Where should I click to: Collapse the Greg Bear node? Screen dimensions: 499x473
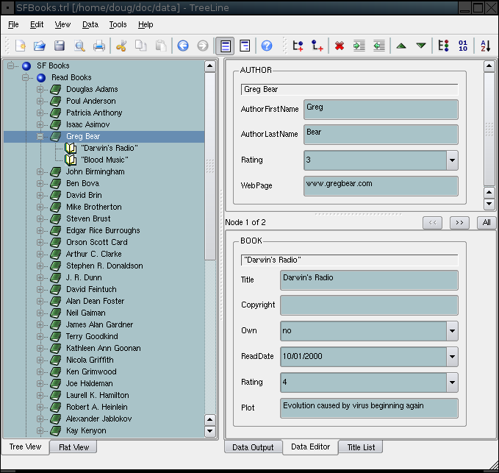tap(40, 136)
